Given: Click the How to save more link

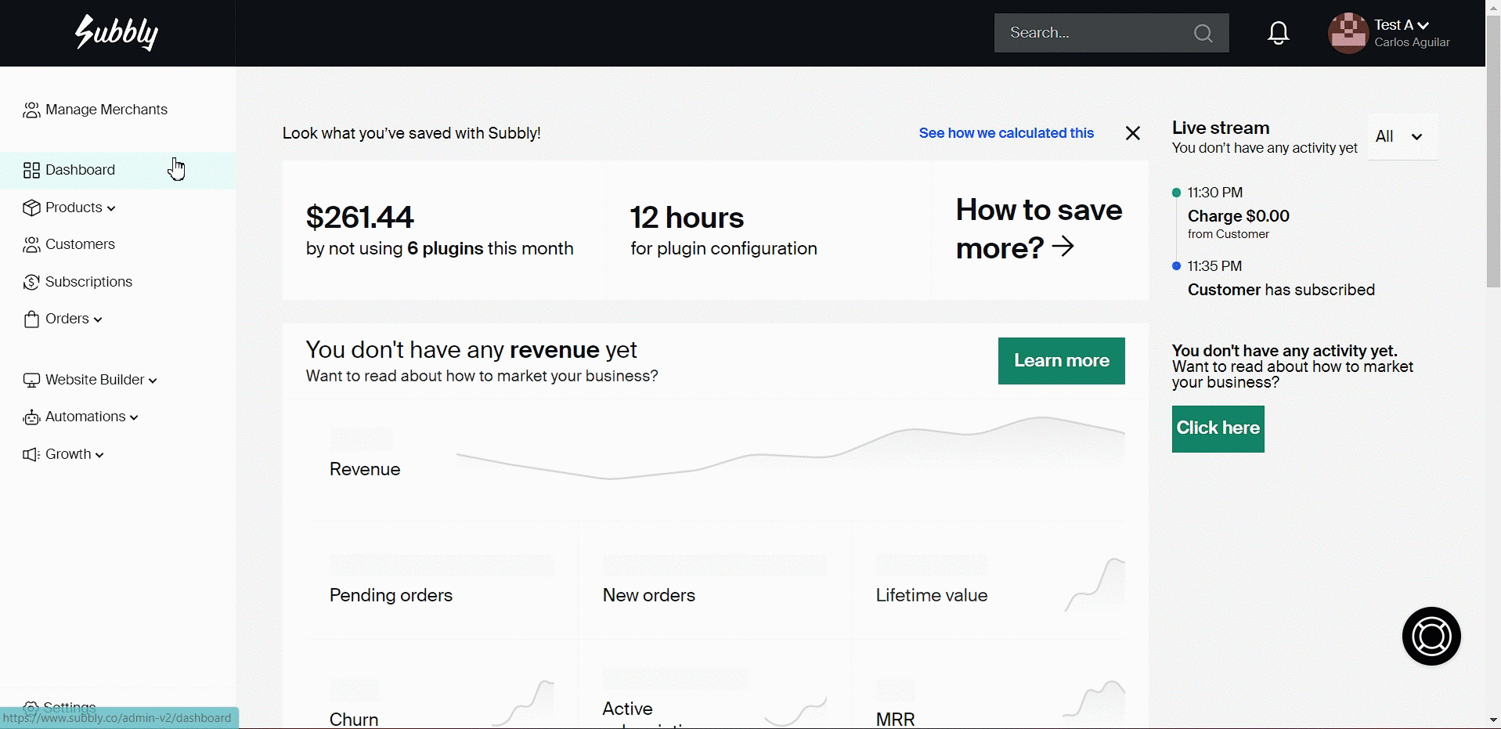Looking at the screenshot, I should point(1038,229).
